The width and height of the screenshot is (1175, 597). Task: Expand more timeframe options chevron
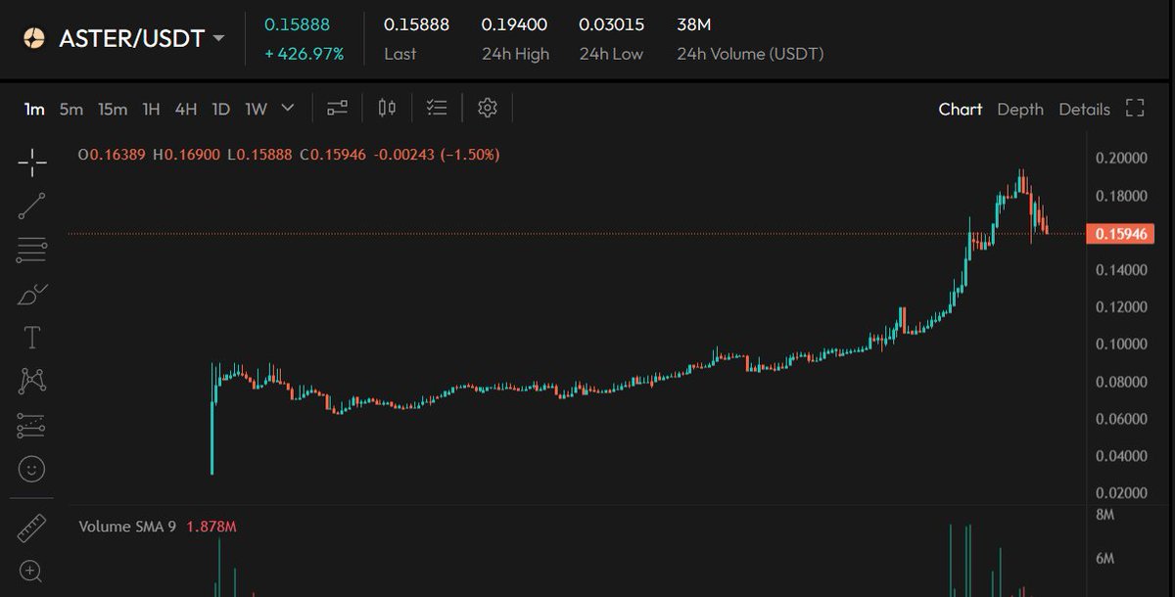(x=287, y=109)
